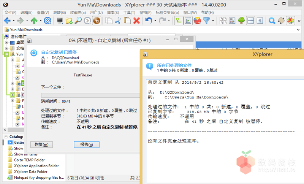Click the Configuration tools icon

[281, 21]
